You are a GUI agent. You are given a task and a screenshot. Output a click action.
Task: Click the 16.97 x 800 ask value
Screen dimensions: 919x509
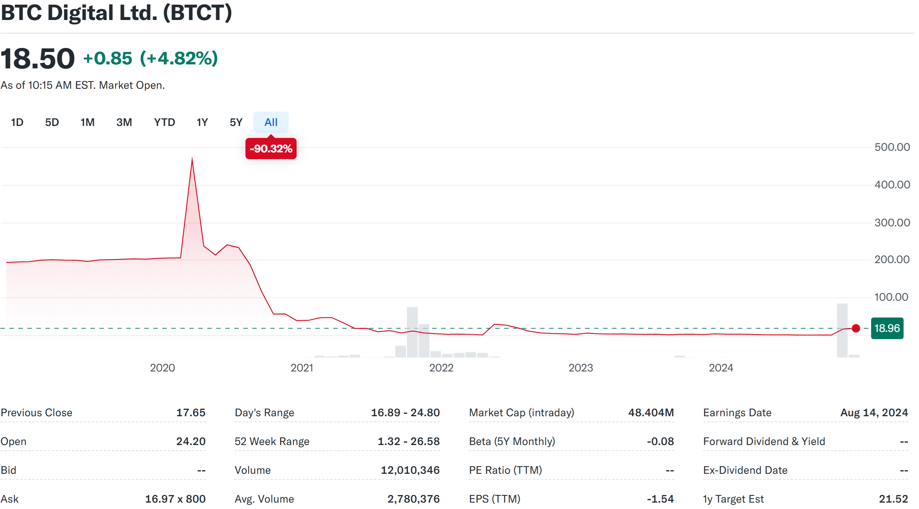175,499
